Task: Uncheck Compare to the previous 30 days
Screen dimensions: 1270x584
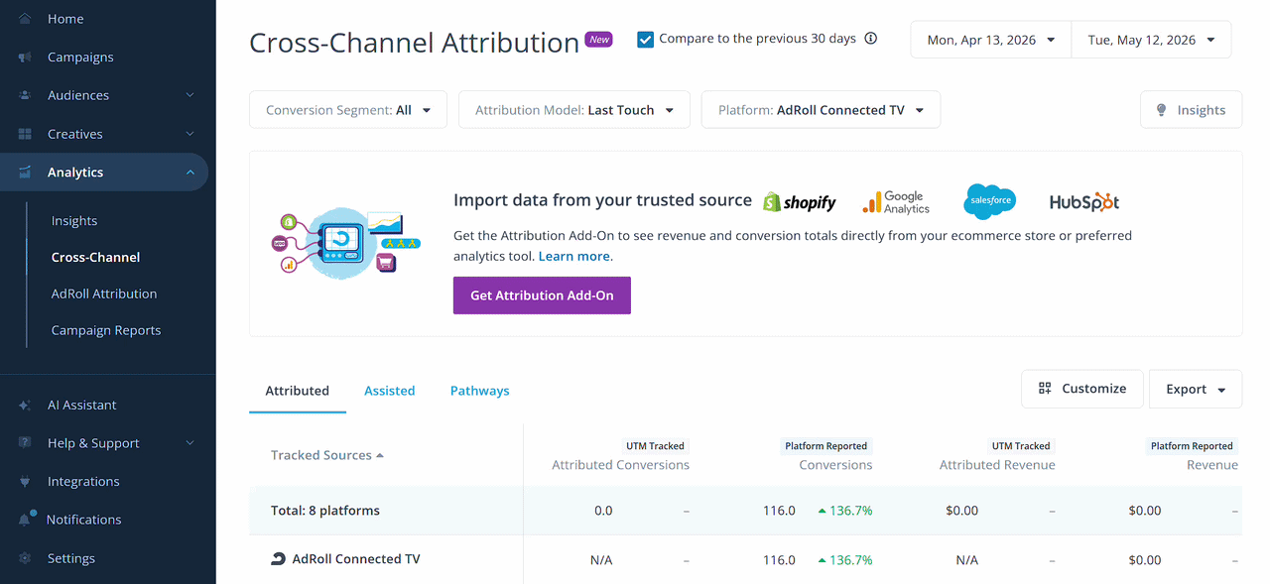Action: click(646, 40)
